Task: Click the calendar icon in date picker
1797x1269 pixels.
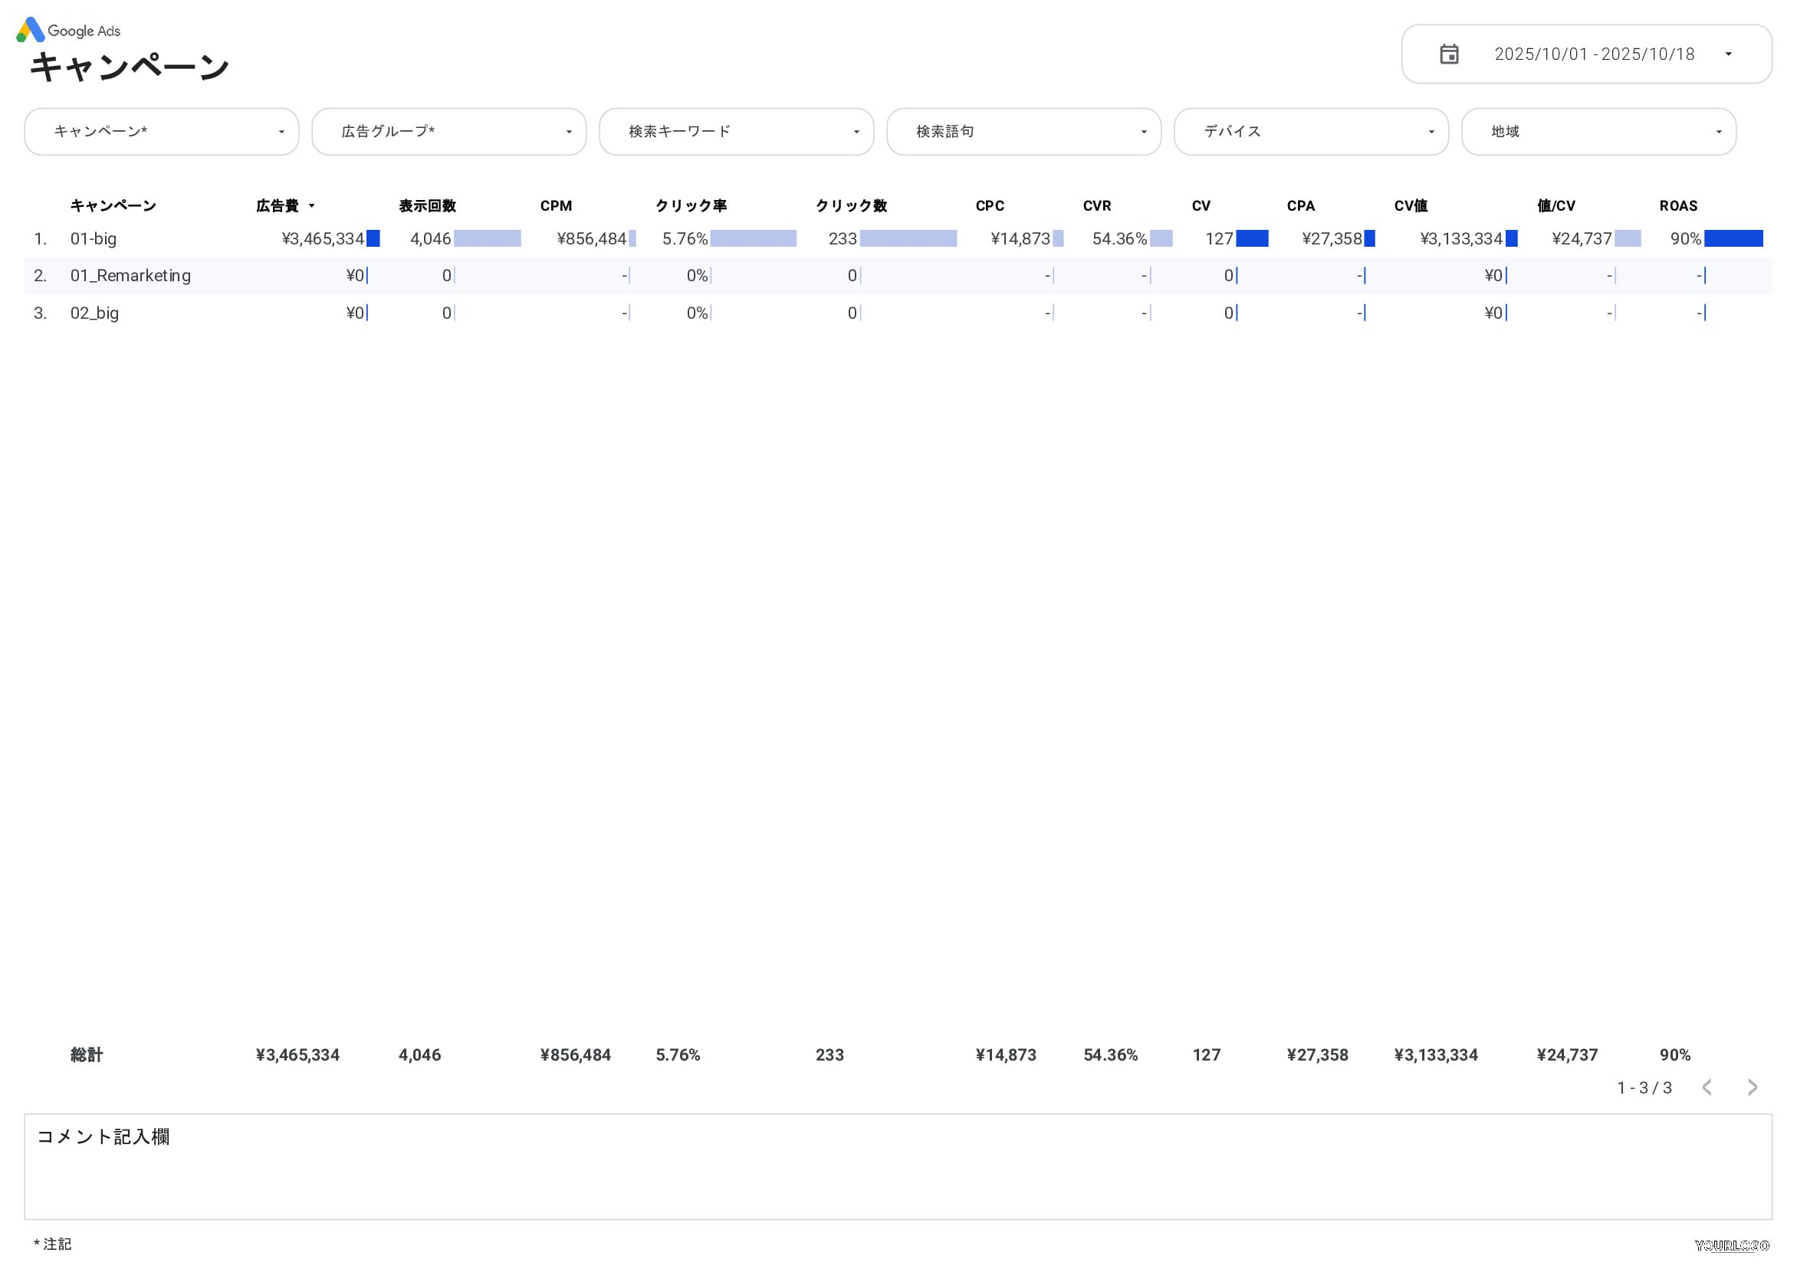Action: click(1449, 54)
